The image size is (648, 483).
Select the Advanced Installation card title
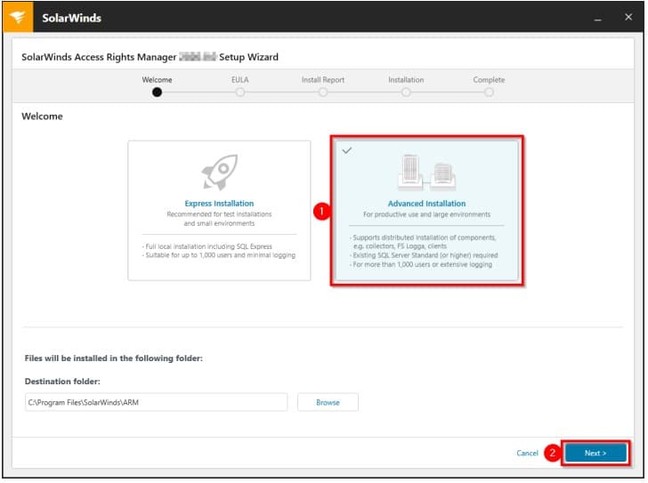426,204
